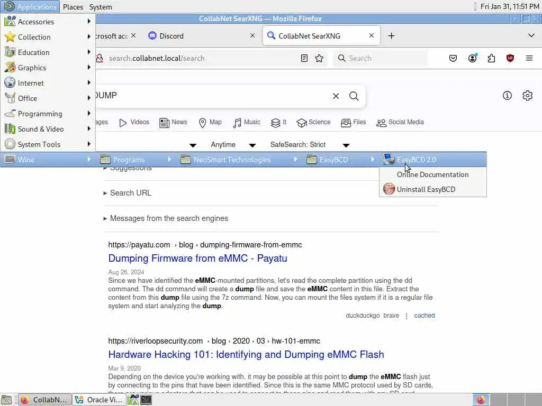Open the Programming menu category
The width and height of the screenshot is (542, 406).
tap(48, 114)
